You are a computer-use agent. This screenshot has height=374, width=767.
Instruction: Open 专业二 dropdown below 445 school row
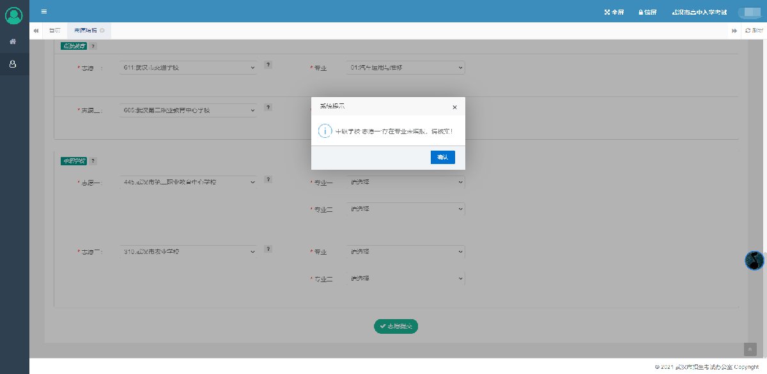(405, 209)
